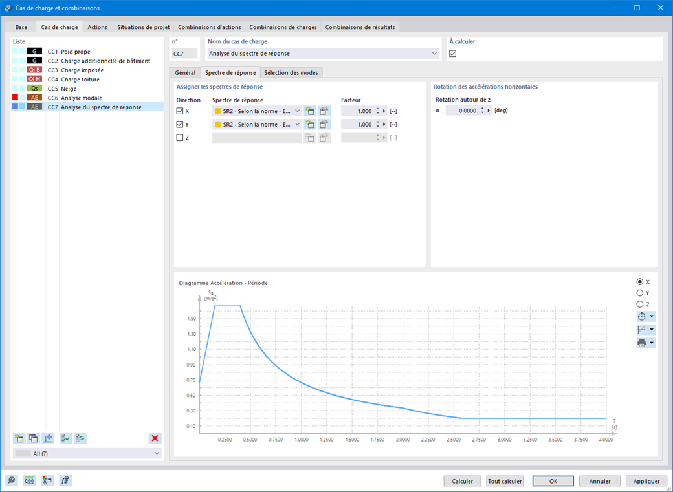Screen dimensions: 673x492
Task: Click the search help icon at the bottom left
Action: click(x=12, y=480)
